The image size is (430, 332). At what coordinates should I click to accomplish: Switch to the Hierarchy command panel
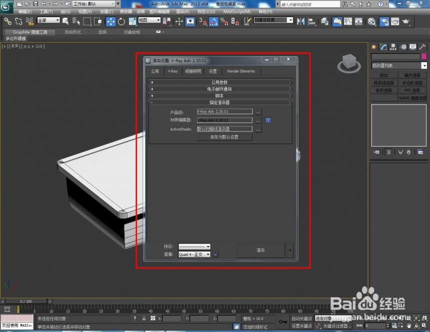click(x=393, y=47)
